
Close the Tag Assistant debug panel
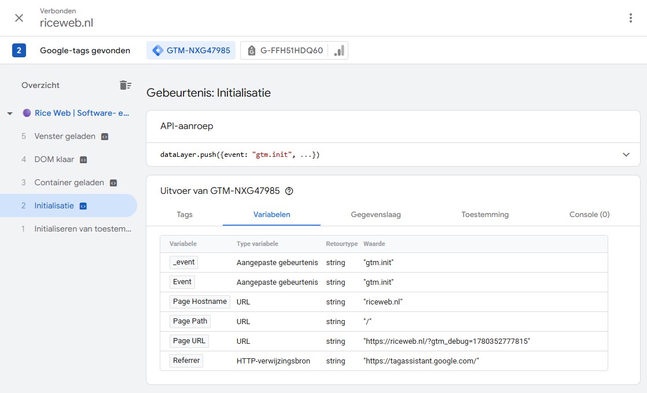click(x=19, y=18)
